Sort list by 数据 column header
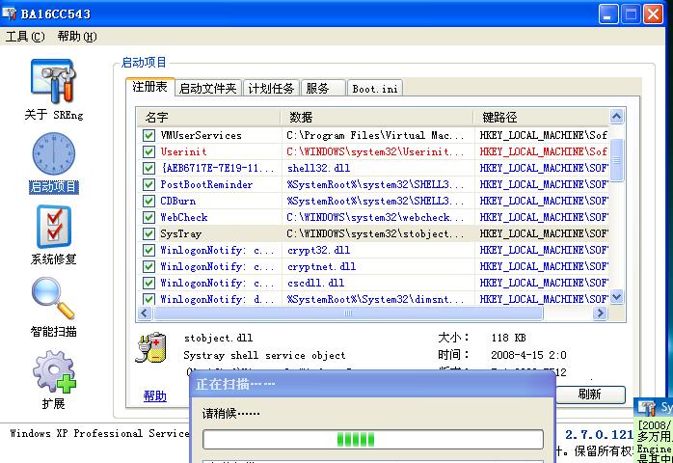 377,117
